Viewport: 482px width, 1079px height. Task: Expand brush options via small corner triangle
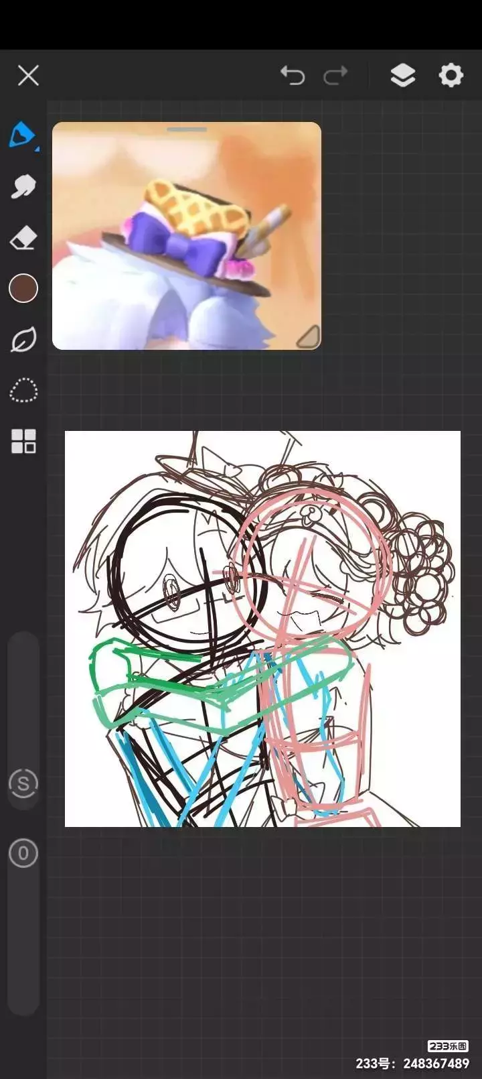[x=37, y=149]
